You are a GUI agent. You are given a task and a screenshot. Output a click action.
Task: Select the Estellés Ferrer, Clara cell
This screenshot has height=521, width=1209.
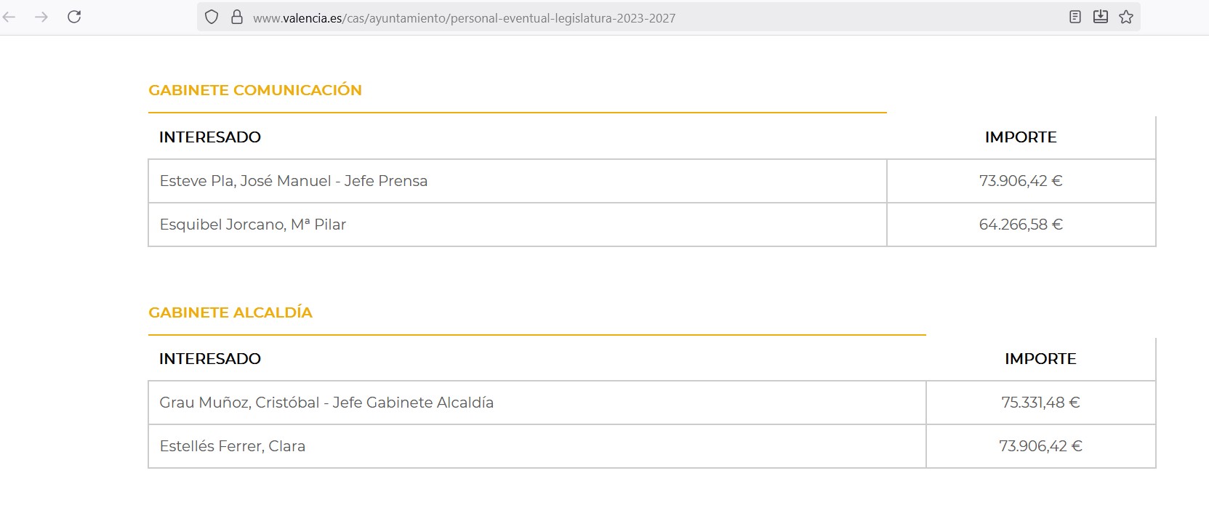(x=233, y=446)
